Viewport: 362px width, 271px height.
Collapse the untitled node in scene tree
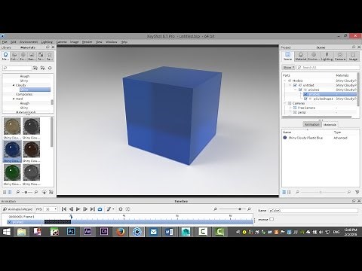290,85
